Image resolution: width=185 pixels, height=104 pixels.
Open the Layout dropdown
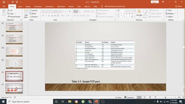pyautogui.click(x=34, y=10)
